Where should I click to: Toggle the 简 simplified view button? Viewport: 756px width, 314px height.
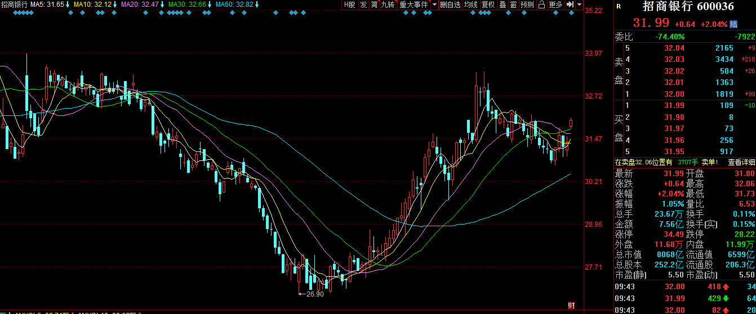click(x=374, y=5)
